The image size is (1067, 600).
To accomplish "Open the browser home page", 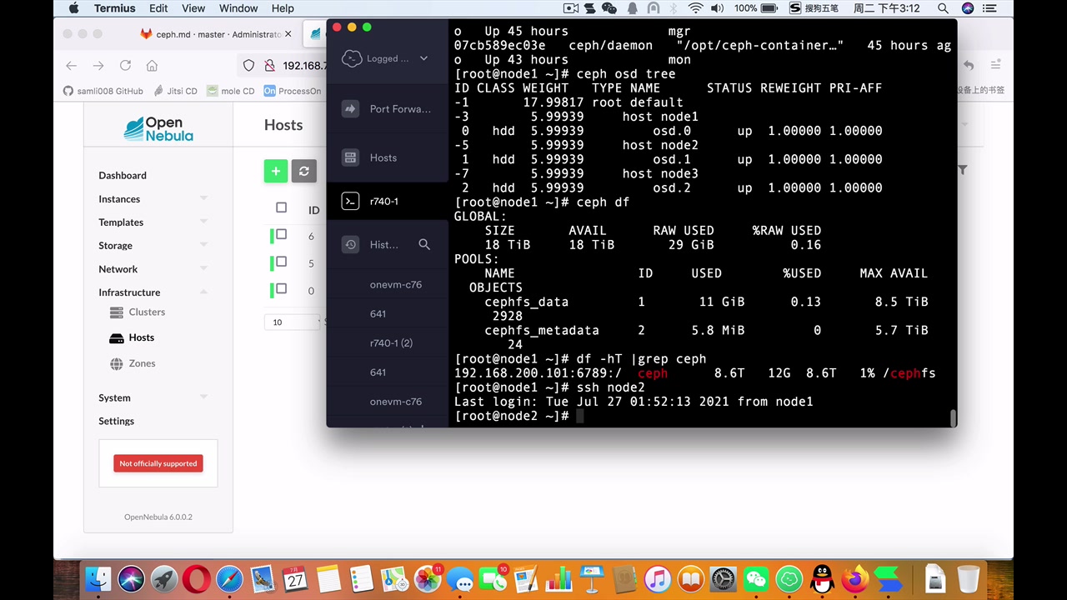I will click(x=152, y=66).
